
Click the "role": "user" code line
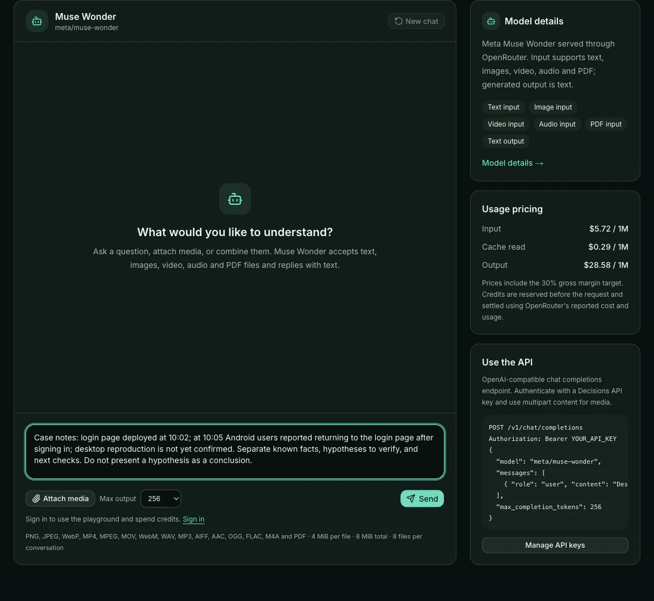565,484
